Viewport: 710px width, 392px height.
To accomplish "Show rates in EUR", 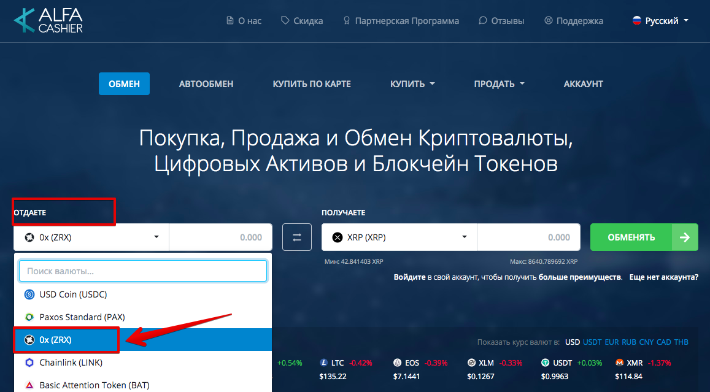I will [x=612, y=342].
